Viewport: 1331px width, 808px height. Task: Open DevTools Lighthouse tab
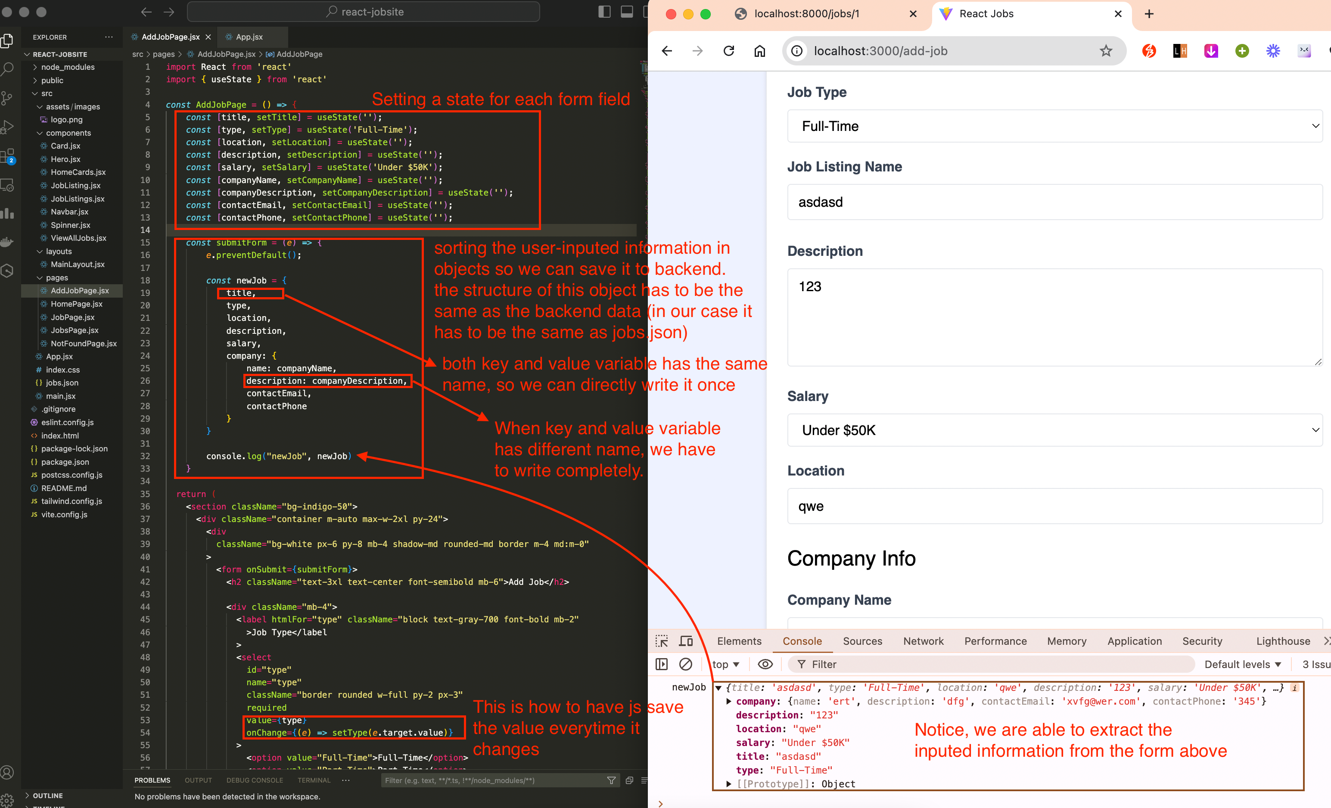(x=1283, y=641)
